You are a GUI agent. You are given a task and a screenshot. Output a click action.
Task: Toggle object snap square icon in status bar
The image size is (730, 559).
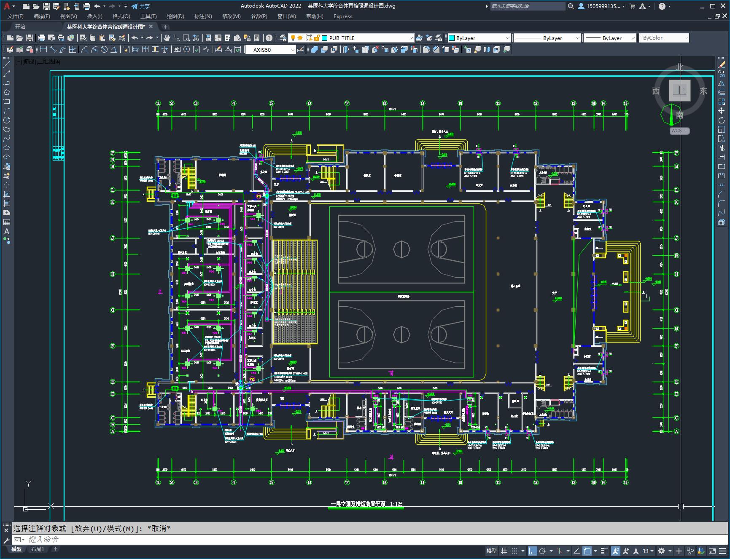click(x=587, y=551)
